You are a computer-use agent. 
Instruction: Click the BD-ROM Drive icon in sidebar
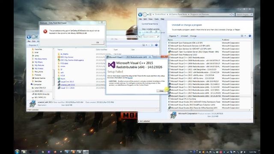click(33, 94)
